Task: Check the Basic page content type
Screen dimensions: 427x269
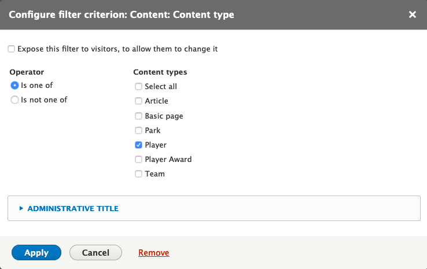Action: click(x=138, y=116)
